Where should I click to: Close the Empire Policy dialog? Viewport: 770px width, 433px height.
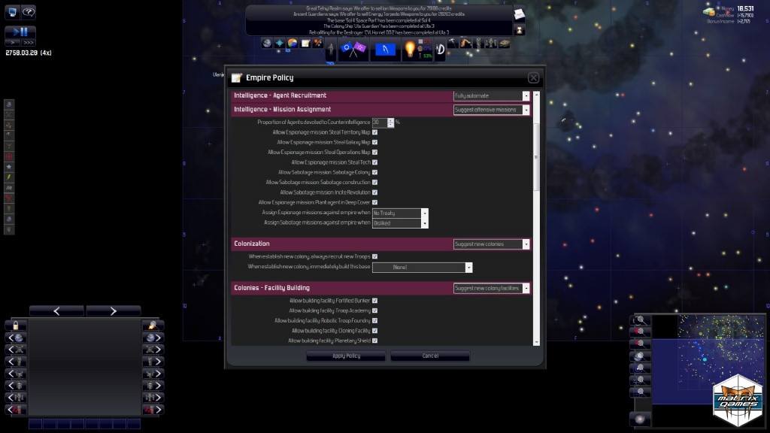tap(533, 77)
